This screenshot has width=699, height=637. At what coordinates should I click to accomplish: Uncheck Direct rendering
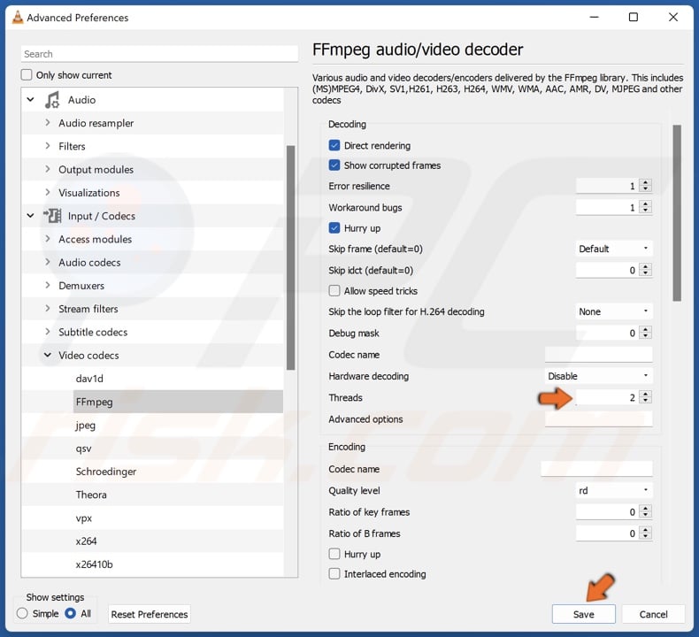point(334,145)
